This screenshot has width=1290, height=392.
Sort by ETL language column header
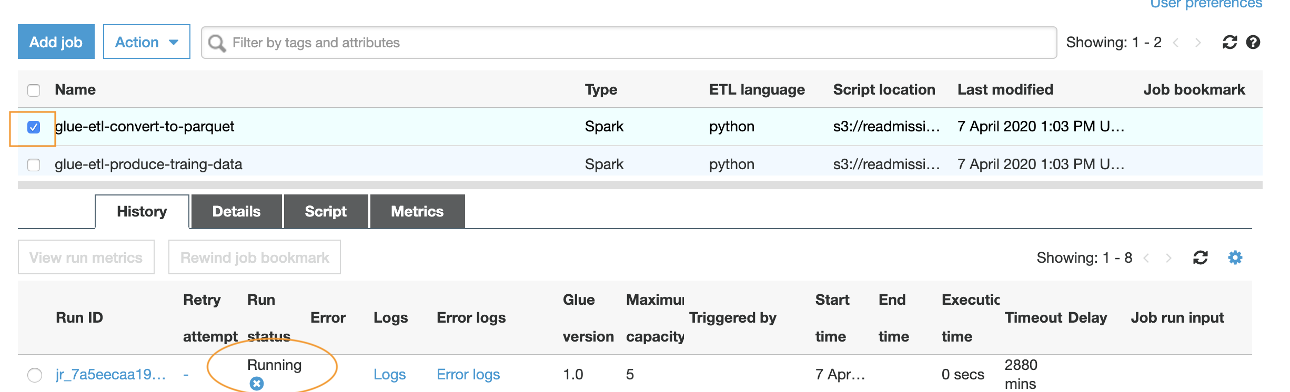tap(757, 90)
